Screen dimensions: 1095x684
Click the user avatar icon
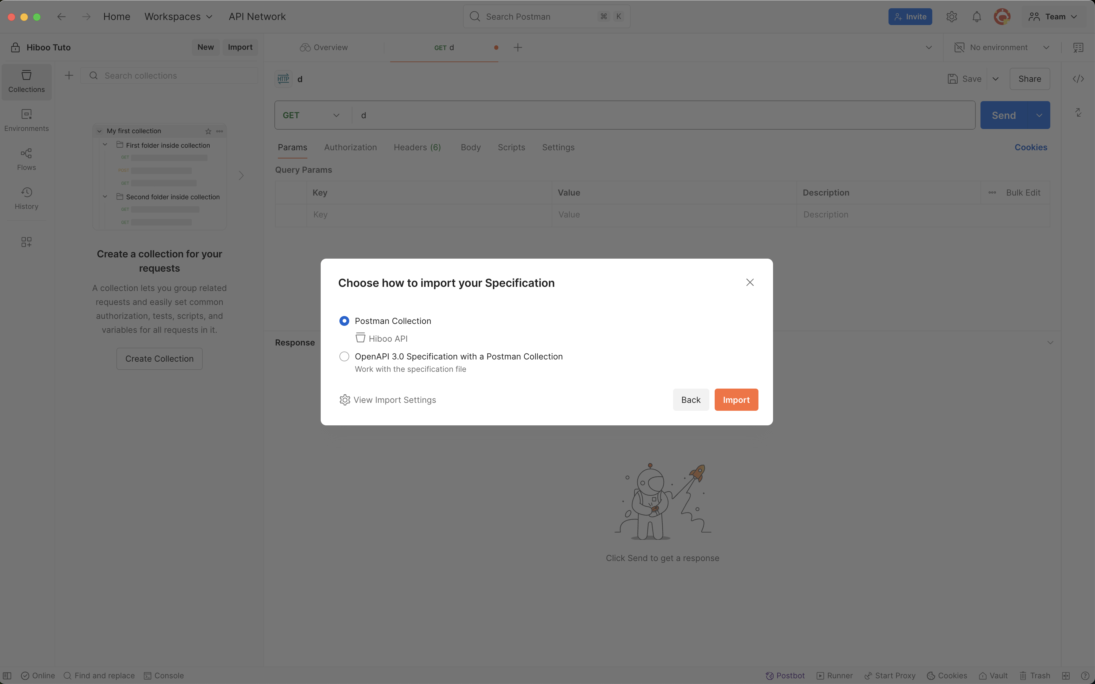click(x=1002, y=17)
